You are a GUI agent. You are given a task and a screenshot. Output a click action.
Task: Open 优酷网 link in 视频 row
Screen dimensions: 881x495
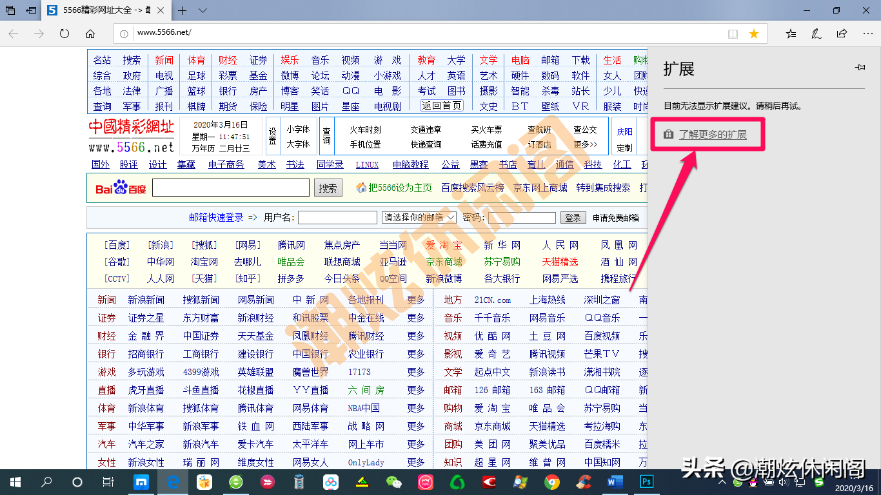pos(493,336)
